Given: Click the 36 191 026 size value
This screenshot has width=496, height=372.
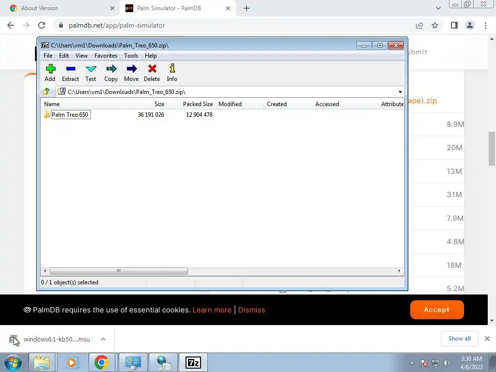Looking at the screenshot, I should [x=151, y=114].
